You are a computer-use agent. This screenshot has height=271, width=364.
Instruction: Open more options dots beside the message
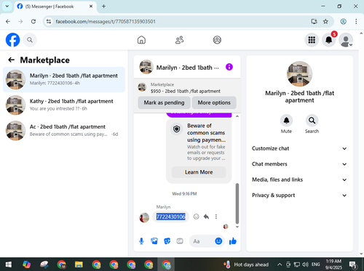[216, 217]
